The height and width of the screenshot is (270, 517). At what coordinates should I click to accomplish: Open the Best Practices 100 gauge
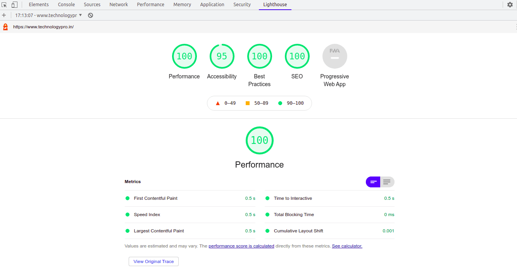[260, 56]
